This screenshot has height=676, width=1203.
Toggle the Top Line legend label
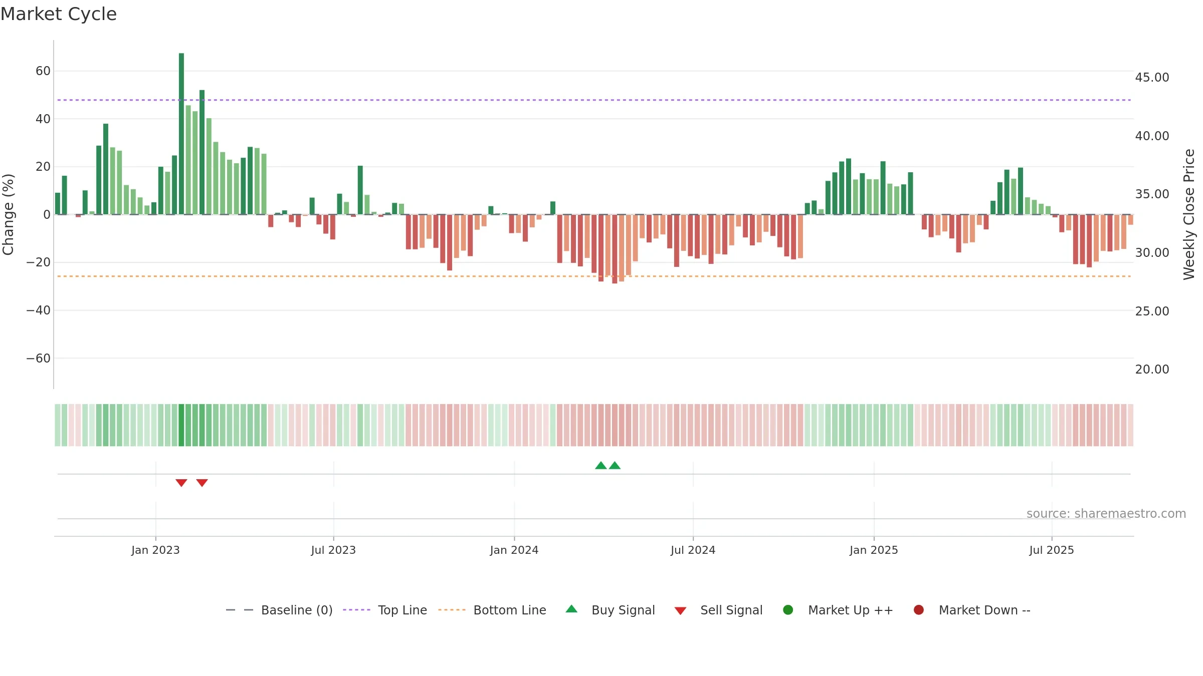(403, 610)
